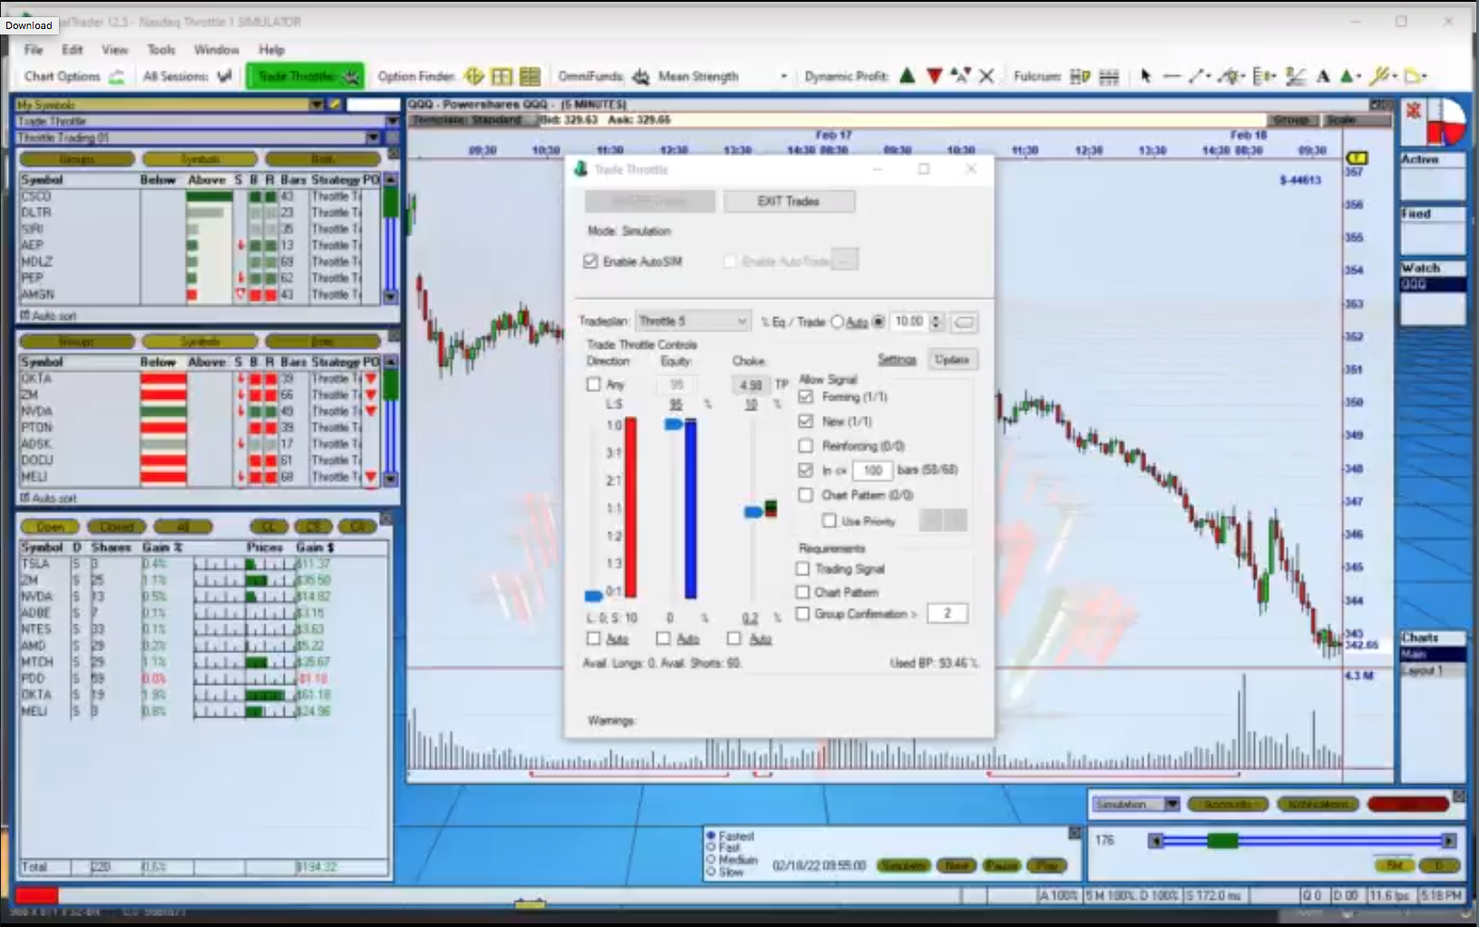Open the Simulation mode dropdown

coord(1172,805)
